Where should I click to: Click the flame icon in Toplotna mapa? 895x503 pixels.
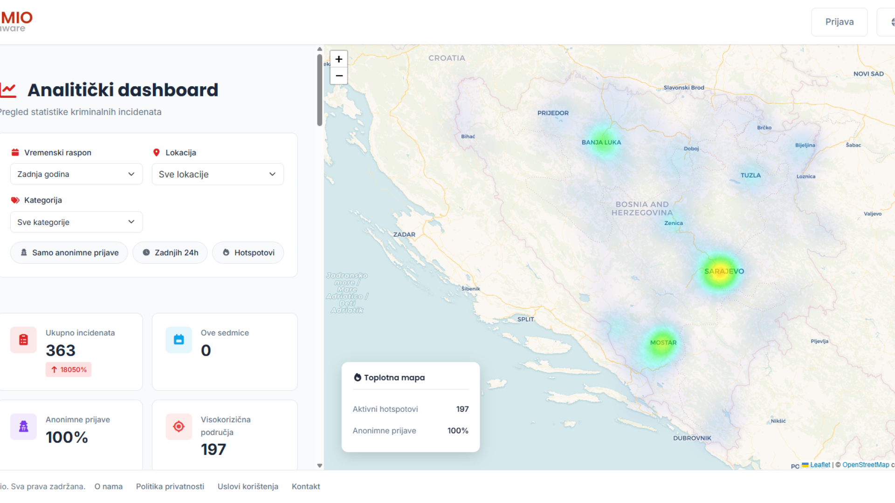click(358, 377)
